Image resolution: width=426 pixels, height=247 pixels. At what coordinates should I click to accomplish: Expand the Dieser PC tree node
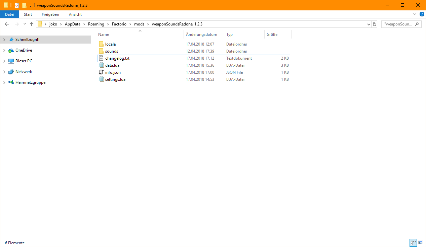(x=4, y=61)
